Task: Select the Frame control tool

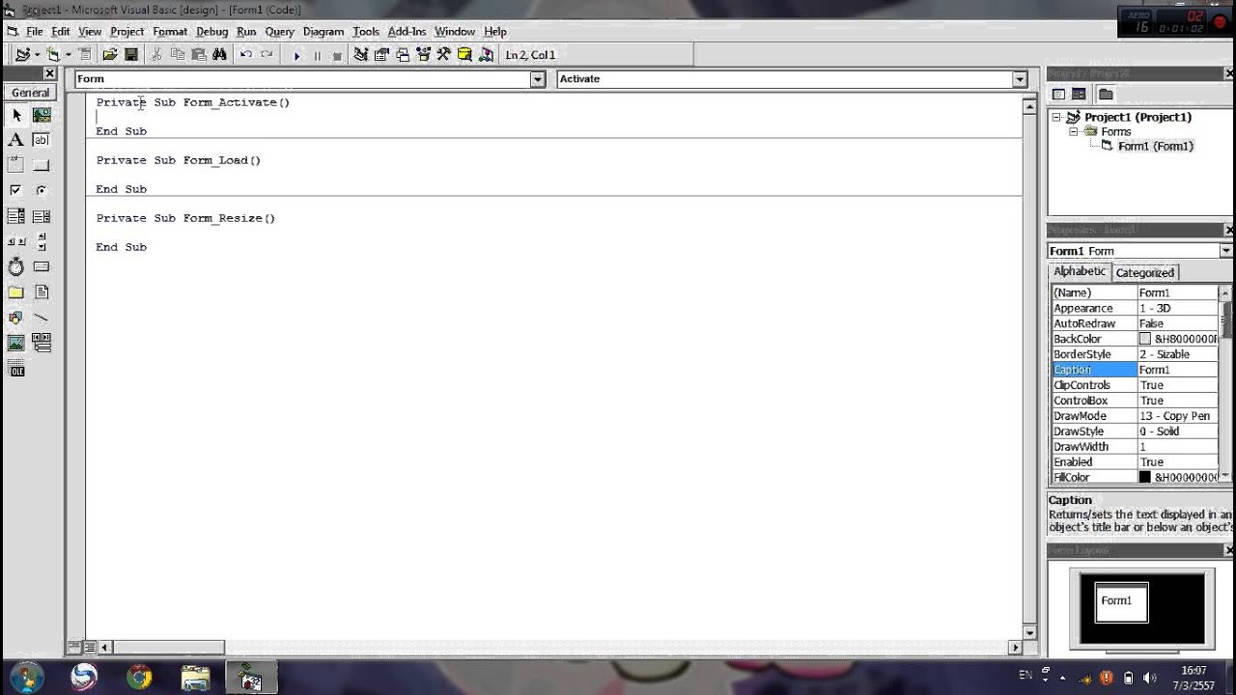Action: [x=16, y=165]
